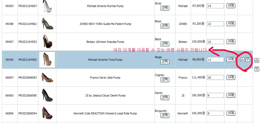This screenshot has width=263, height=124.
Task: Click the Michael Antonio Tricia Pump thumbnail
Action: [x=47, y=60]
